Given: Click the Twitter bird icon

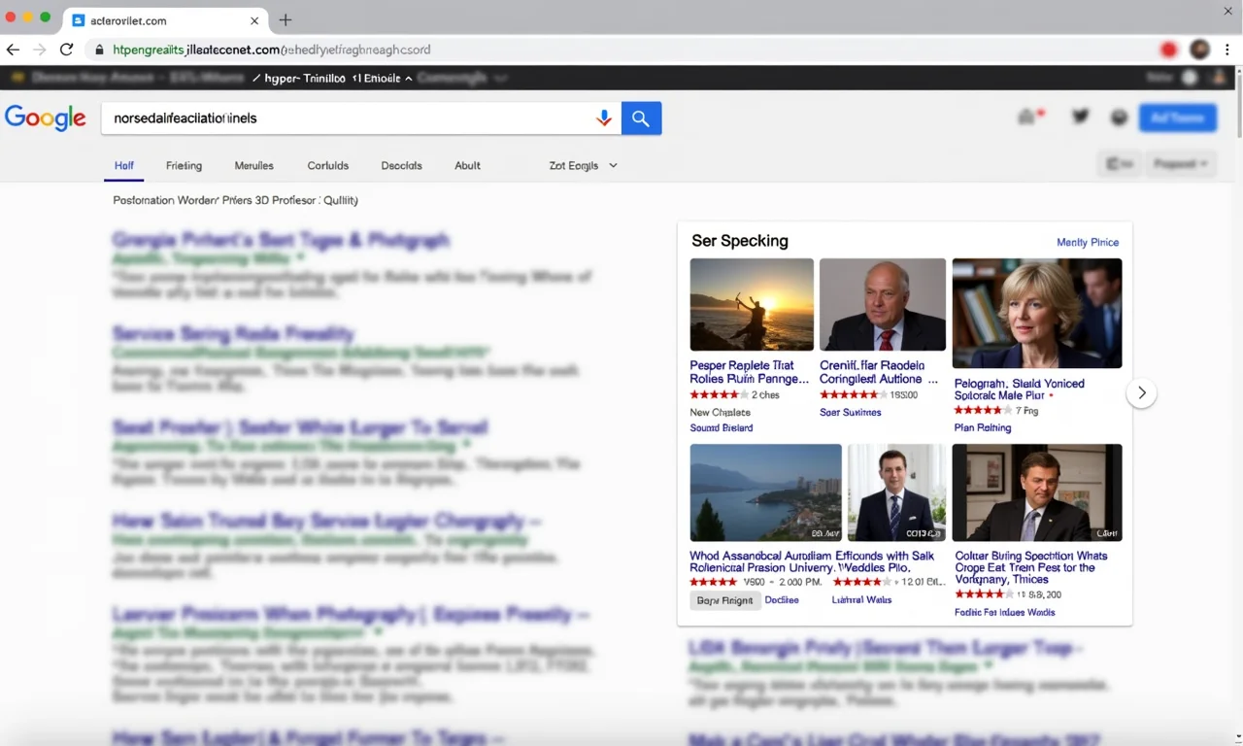Looking at the screenshot, I should tap(1080, 118).
